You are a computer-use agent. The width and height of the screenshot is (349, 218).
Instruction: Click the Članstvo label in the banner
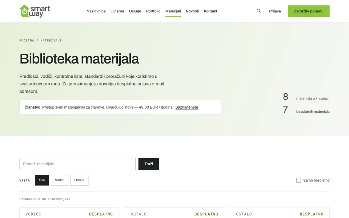[x=32, y=107]
